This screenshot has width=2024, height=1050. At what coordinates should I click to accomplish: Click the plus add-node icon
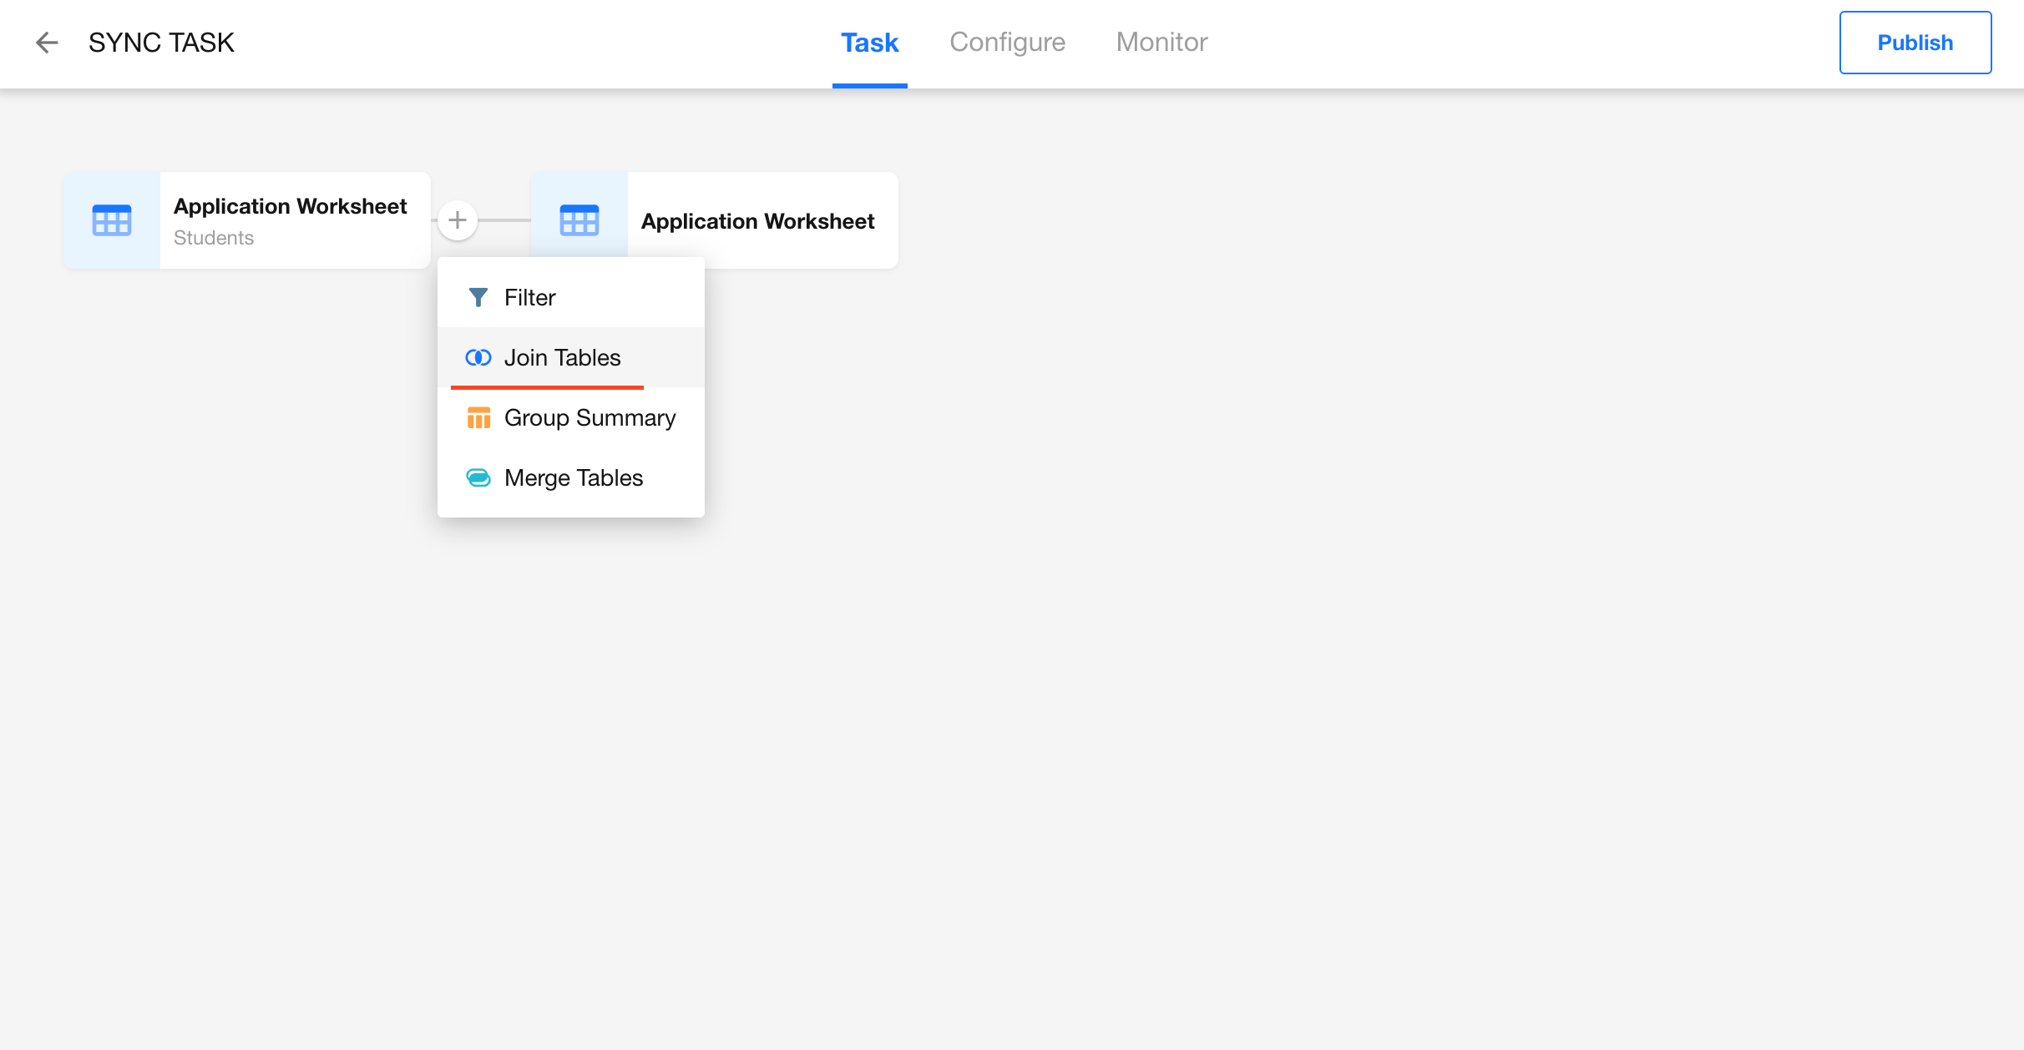pos(458,220)
